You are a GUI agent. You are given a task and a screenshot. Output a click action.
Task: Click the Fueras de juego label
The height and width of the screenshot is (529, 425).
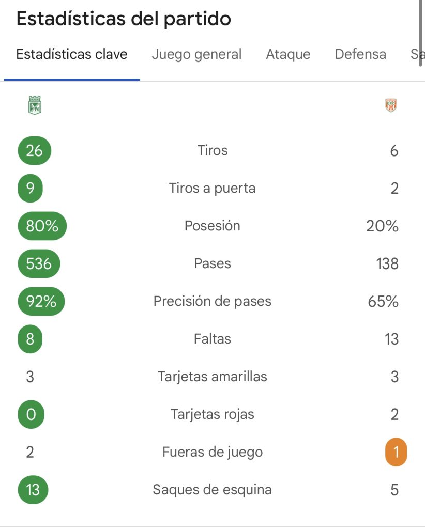pyautogui.click(x=212, y=452)
